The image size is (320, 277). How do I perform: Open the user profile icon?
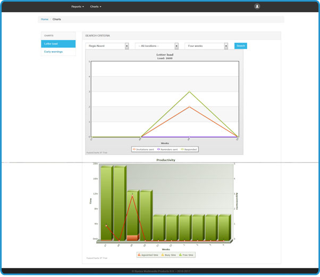click(257, 6)
